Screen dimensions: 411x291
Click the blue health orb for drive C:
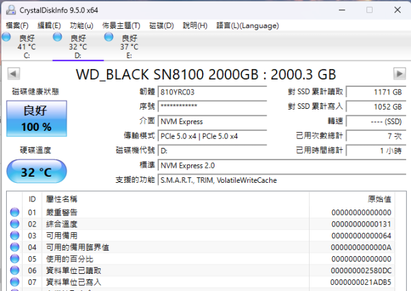pos(6,37)
